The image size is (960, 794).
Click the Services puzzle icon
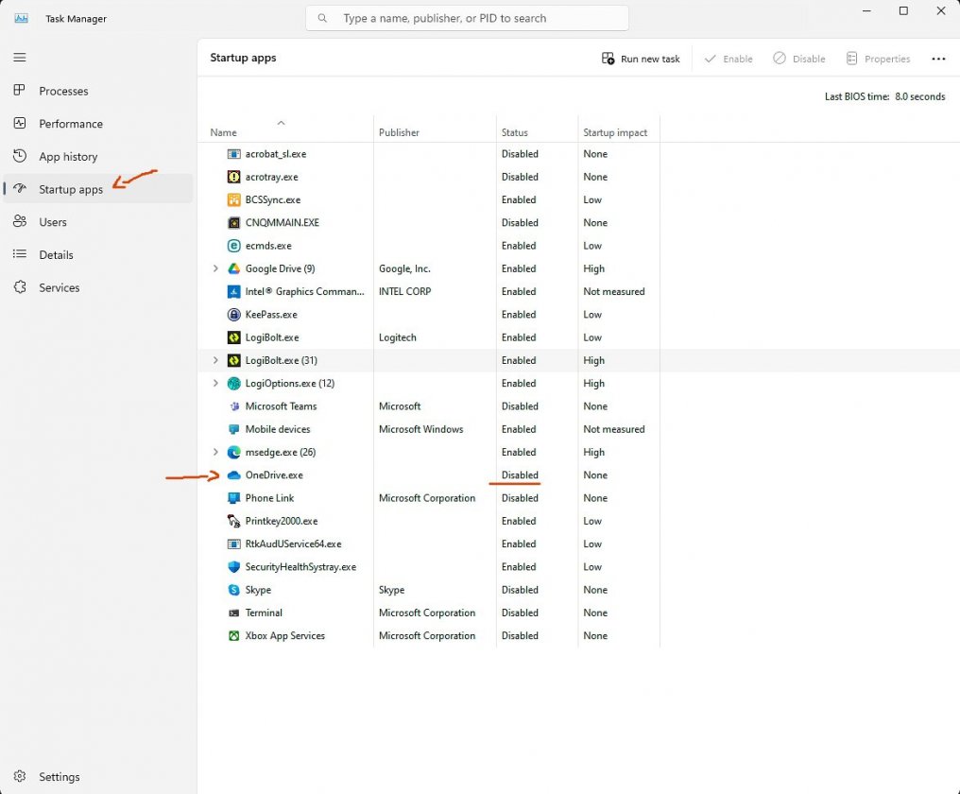pyautogui.click(x=20, y=286)
